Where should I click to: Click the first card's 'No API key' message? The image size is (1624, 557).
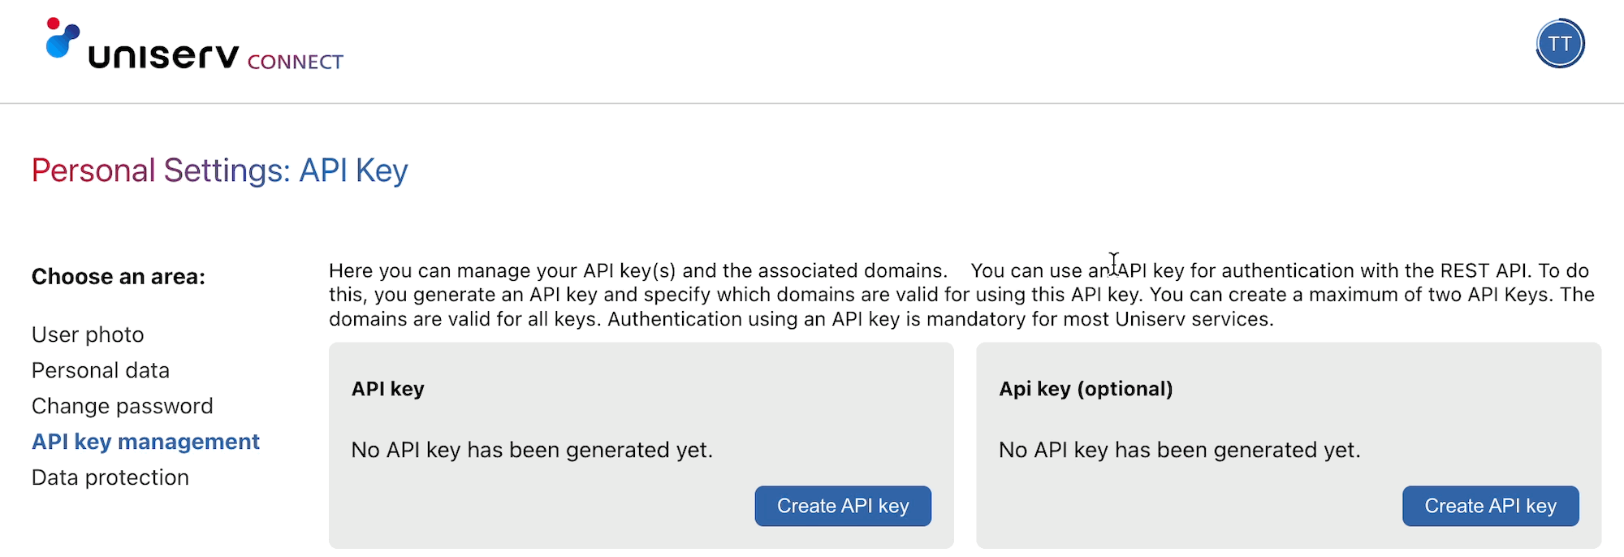coord(532,450)
